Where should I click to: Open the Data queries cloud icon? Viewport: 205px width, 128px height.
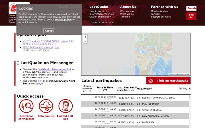(46, 106)
